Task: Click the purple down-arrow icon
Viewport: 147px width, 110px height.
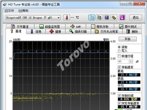Action: coord(122,18)
